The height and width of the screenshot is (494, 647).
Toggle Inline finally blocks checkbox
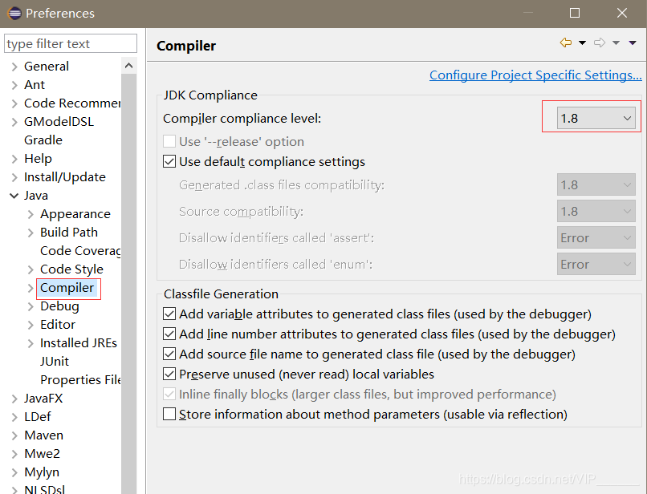[x=169, y=395]
